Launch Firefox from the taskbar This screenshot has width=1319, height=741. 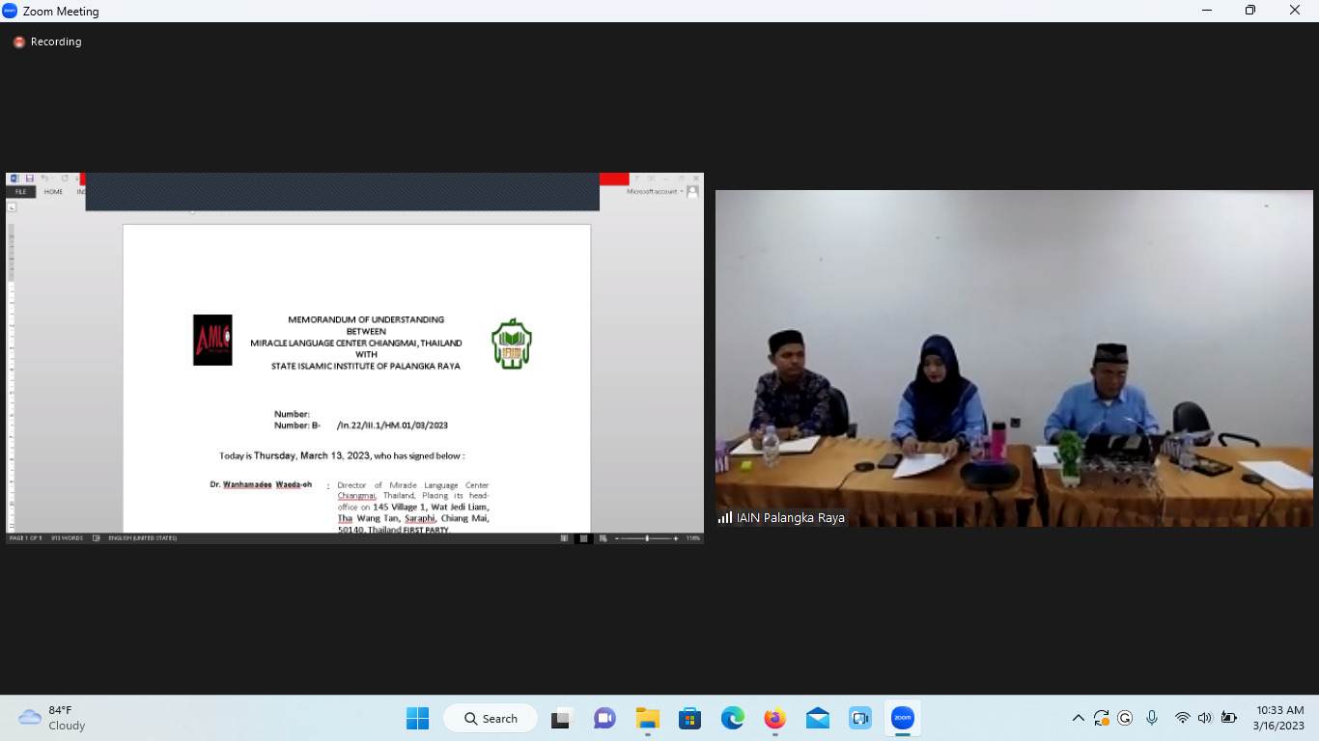click(x=774, y=718)
